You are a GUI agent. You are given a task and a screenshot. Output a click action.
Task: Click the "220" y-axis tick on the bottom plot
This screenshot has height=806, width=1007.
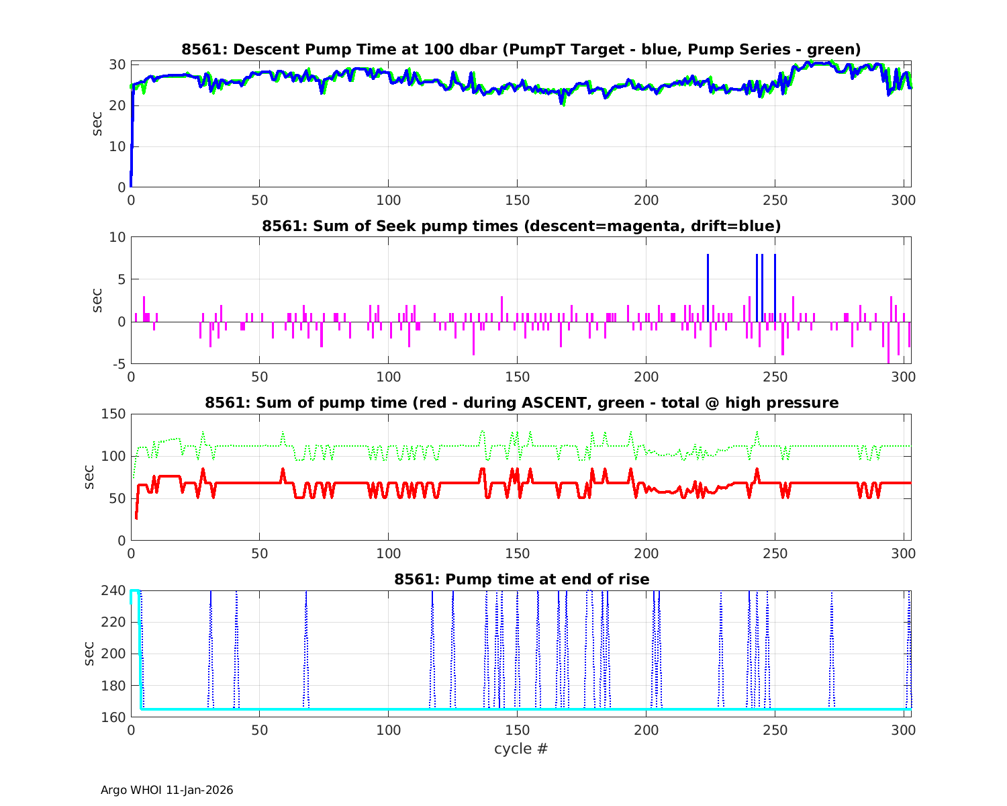tap(113, 623)
